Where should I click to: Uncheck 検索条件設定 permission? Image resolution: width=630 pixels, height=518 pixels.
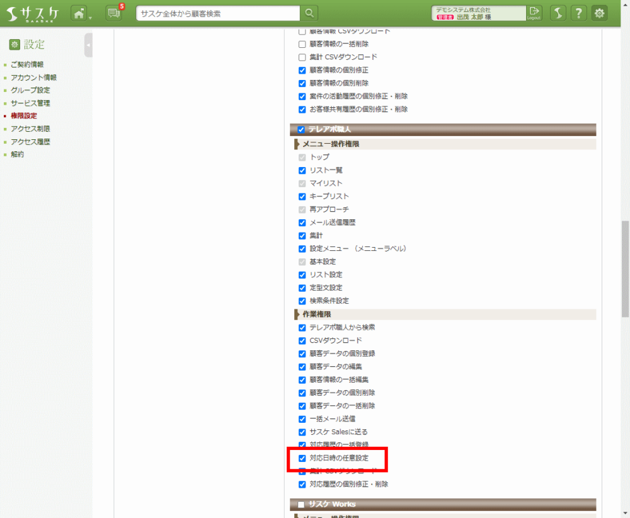pyautogui.click(x=302, y=301)
